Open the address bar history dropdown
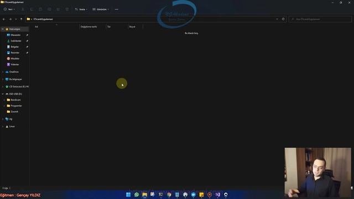 click(277, 19)
